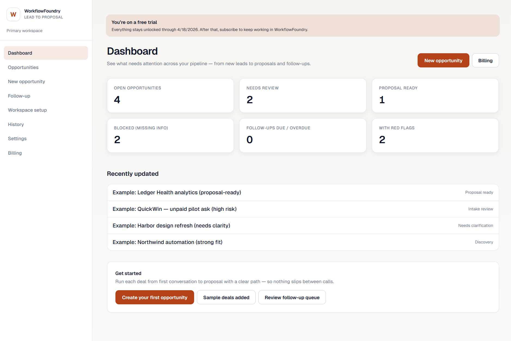511x341 pixels.
Task: Click the WorkflowFoundry logo icon
Action: 13,14
